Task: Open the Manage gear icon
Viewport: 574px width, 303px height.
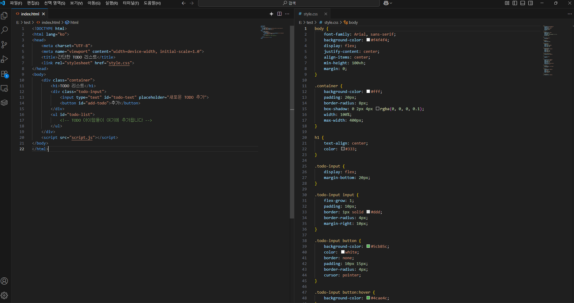Action: point(5,295)
